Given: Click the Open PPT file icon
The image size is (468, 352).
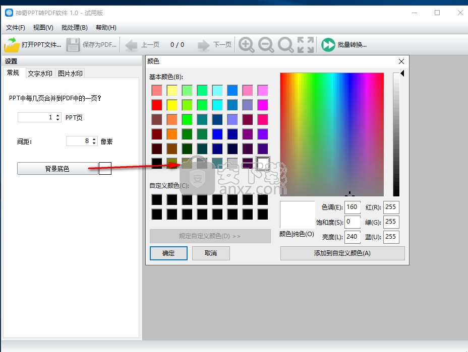Looking at the screenshot, I should [12, 45].
